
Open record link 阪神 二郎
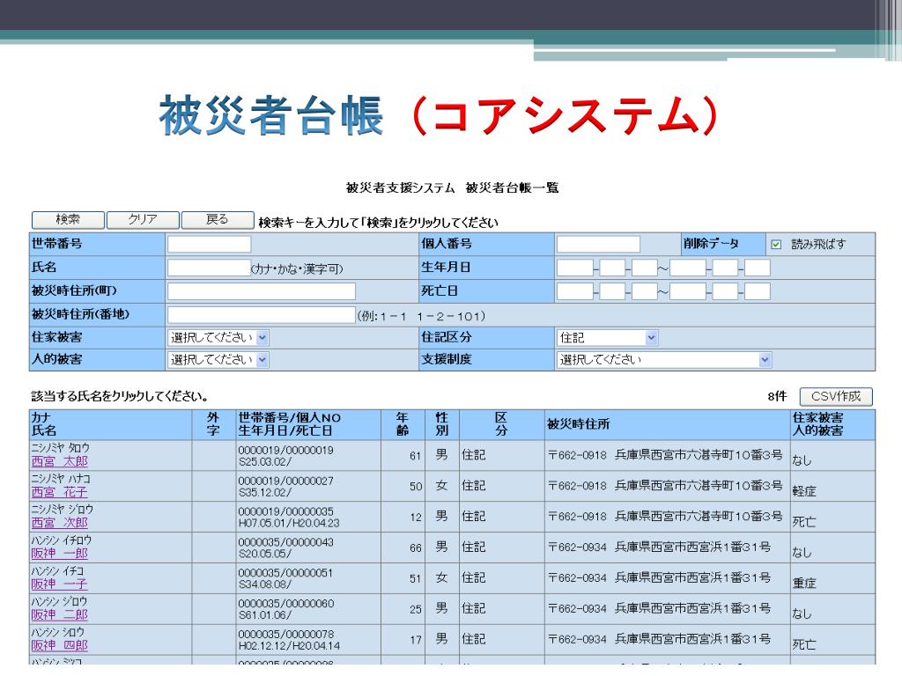coord(60,614)
